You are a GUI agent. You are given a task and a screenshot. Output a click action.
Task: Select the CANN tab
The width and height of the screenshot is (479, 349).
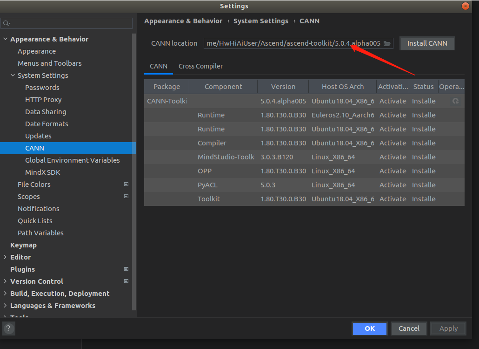pos(158,66)
